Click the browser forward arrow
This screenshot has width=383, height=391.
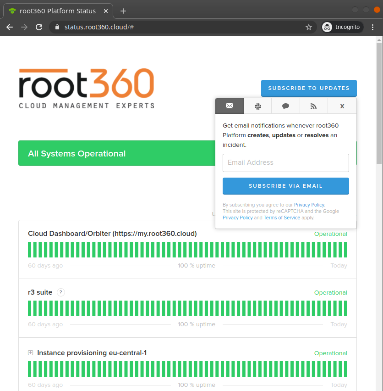click(x=24, y=27)
